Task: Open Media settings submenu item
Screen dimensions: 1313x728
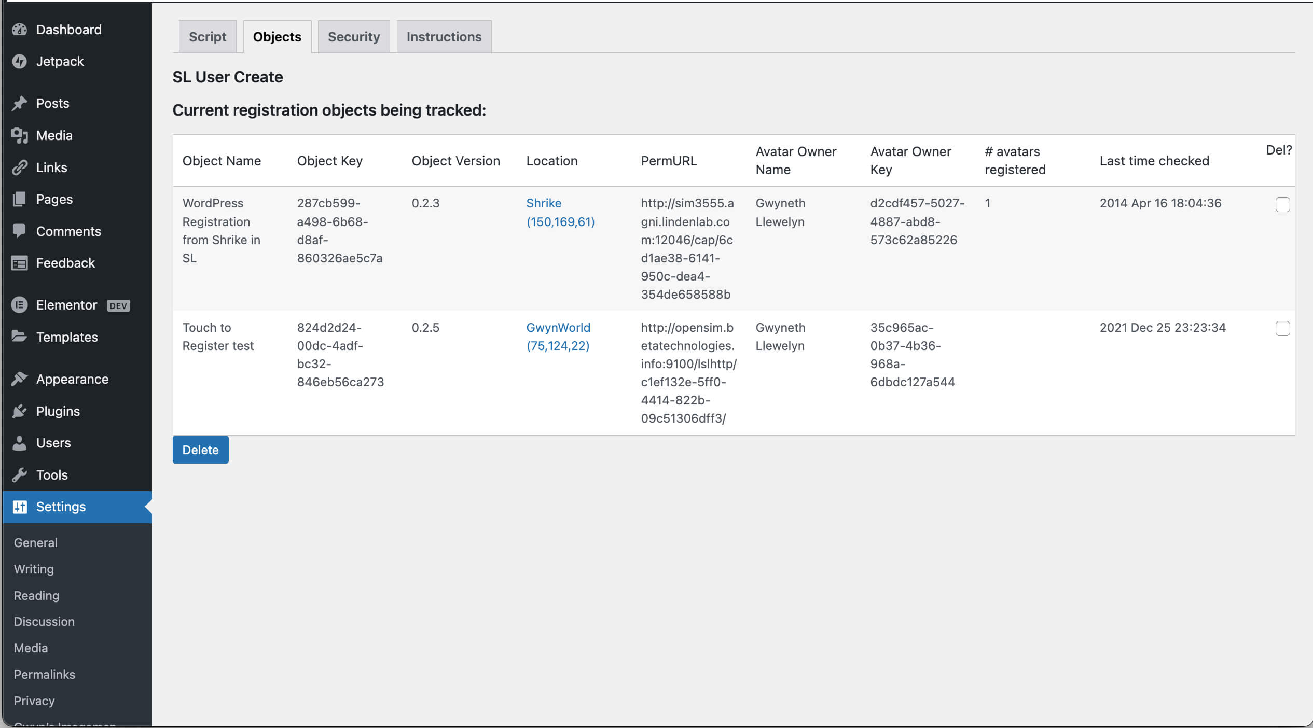Action: (x=31, y=648)
